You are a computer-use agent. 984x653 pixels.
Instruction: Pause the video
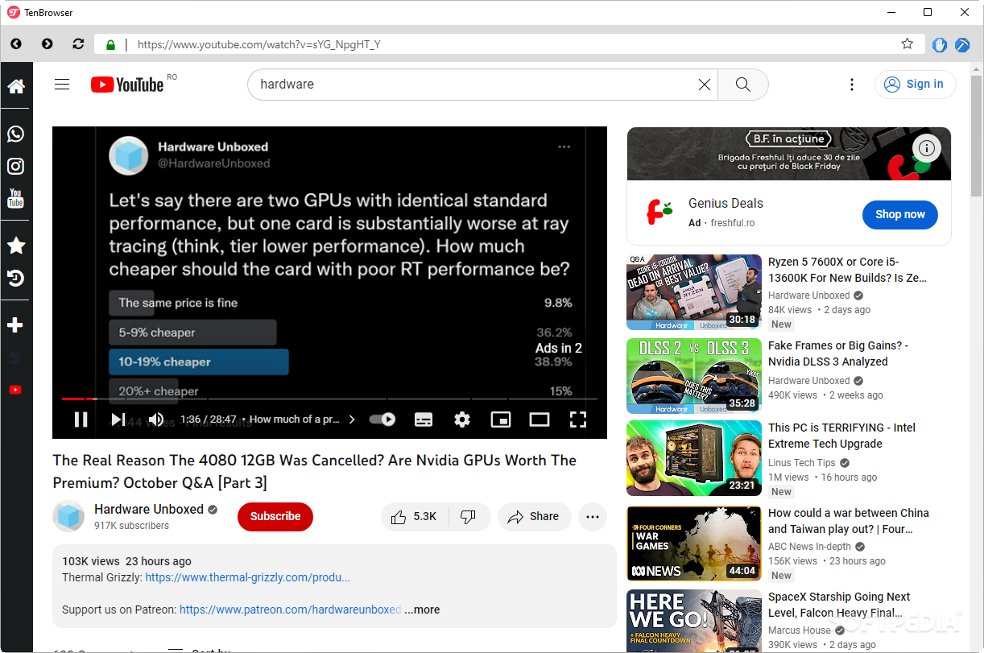[81, 419]
